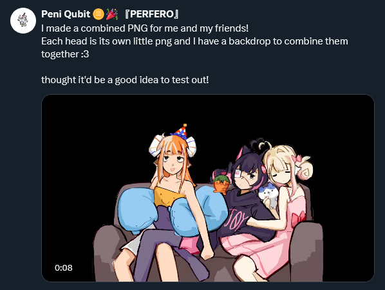Viewport: 385px width, 290px height.
Task: Open the Peni Qubit display name link
Action: (x=66, y=14)
